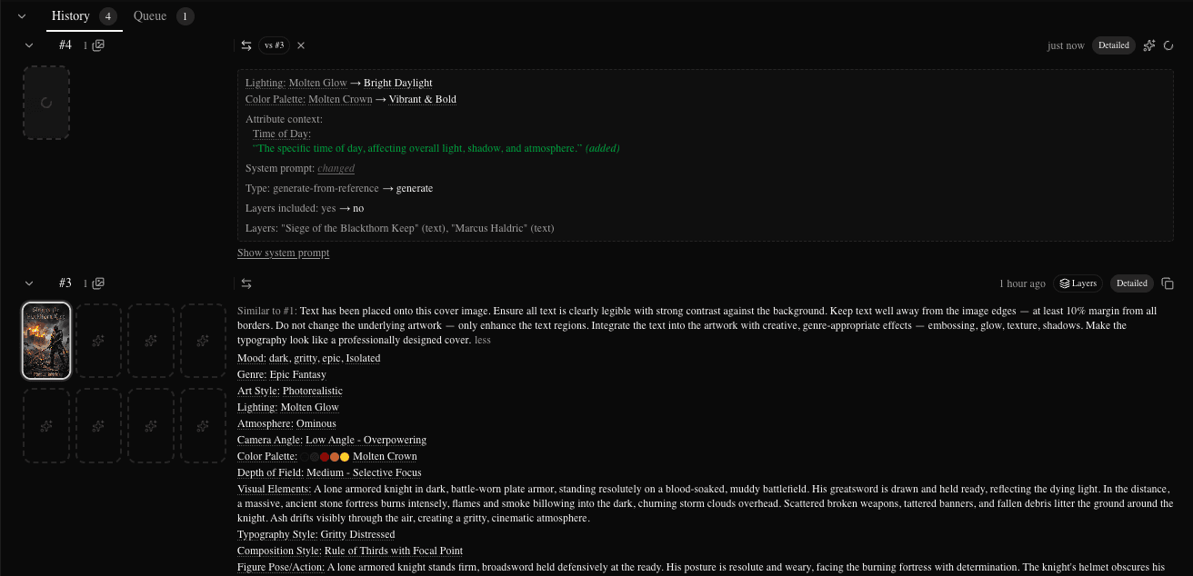Click the compare arrows icon in entry #4
Viewport: 1193px width, 576px height.
246,45
